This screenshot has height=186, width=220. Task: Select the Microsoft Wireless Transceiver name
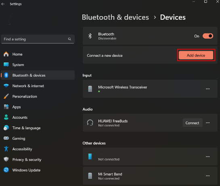click(122, 87)
